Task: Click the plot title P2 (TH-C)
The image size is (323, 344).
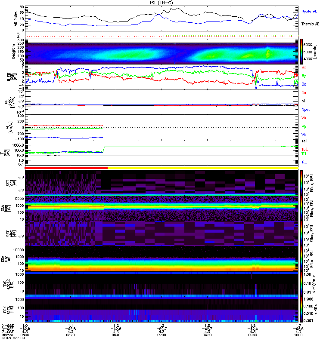Action: tap(161, 3)
